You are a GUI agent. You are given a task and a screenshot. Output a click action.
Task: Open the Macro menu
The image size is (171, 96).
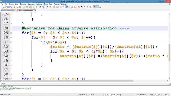click(x=45, y=4)
